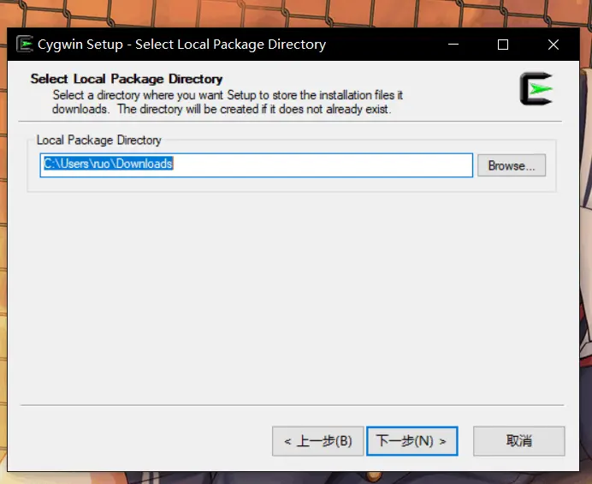This screenshot has height=484, width=592.
Task: Click the 'Select Local Package Directory' heading
Action: (x=127, y=79)
